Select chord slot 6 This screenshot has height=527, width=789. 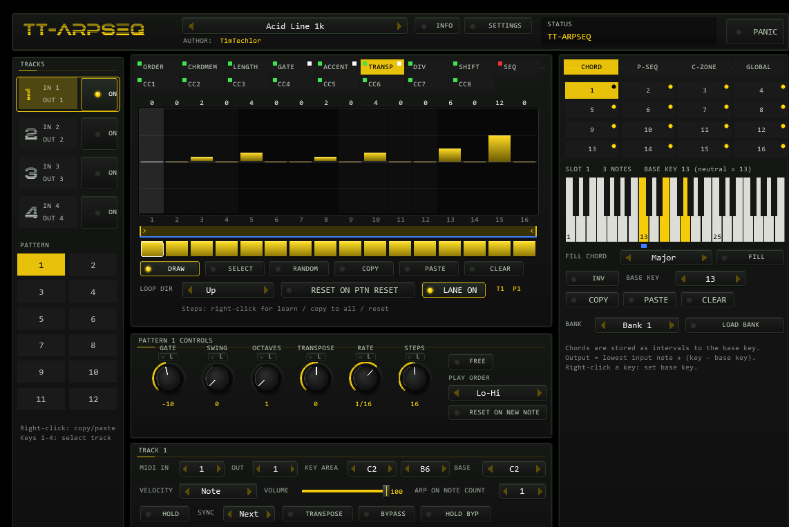(648, 110)
